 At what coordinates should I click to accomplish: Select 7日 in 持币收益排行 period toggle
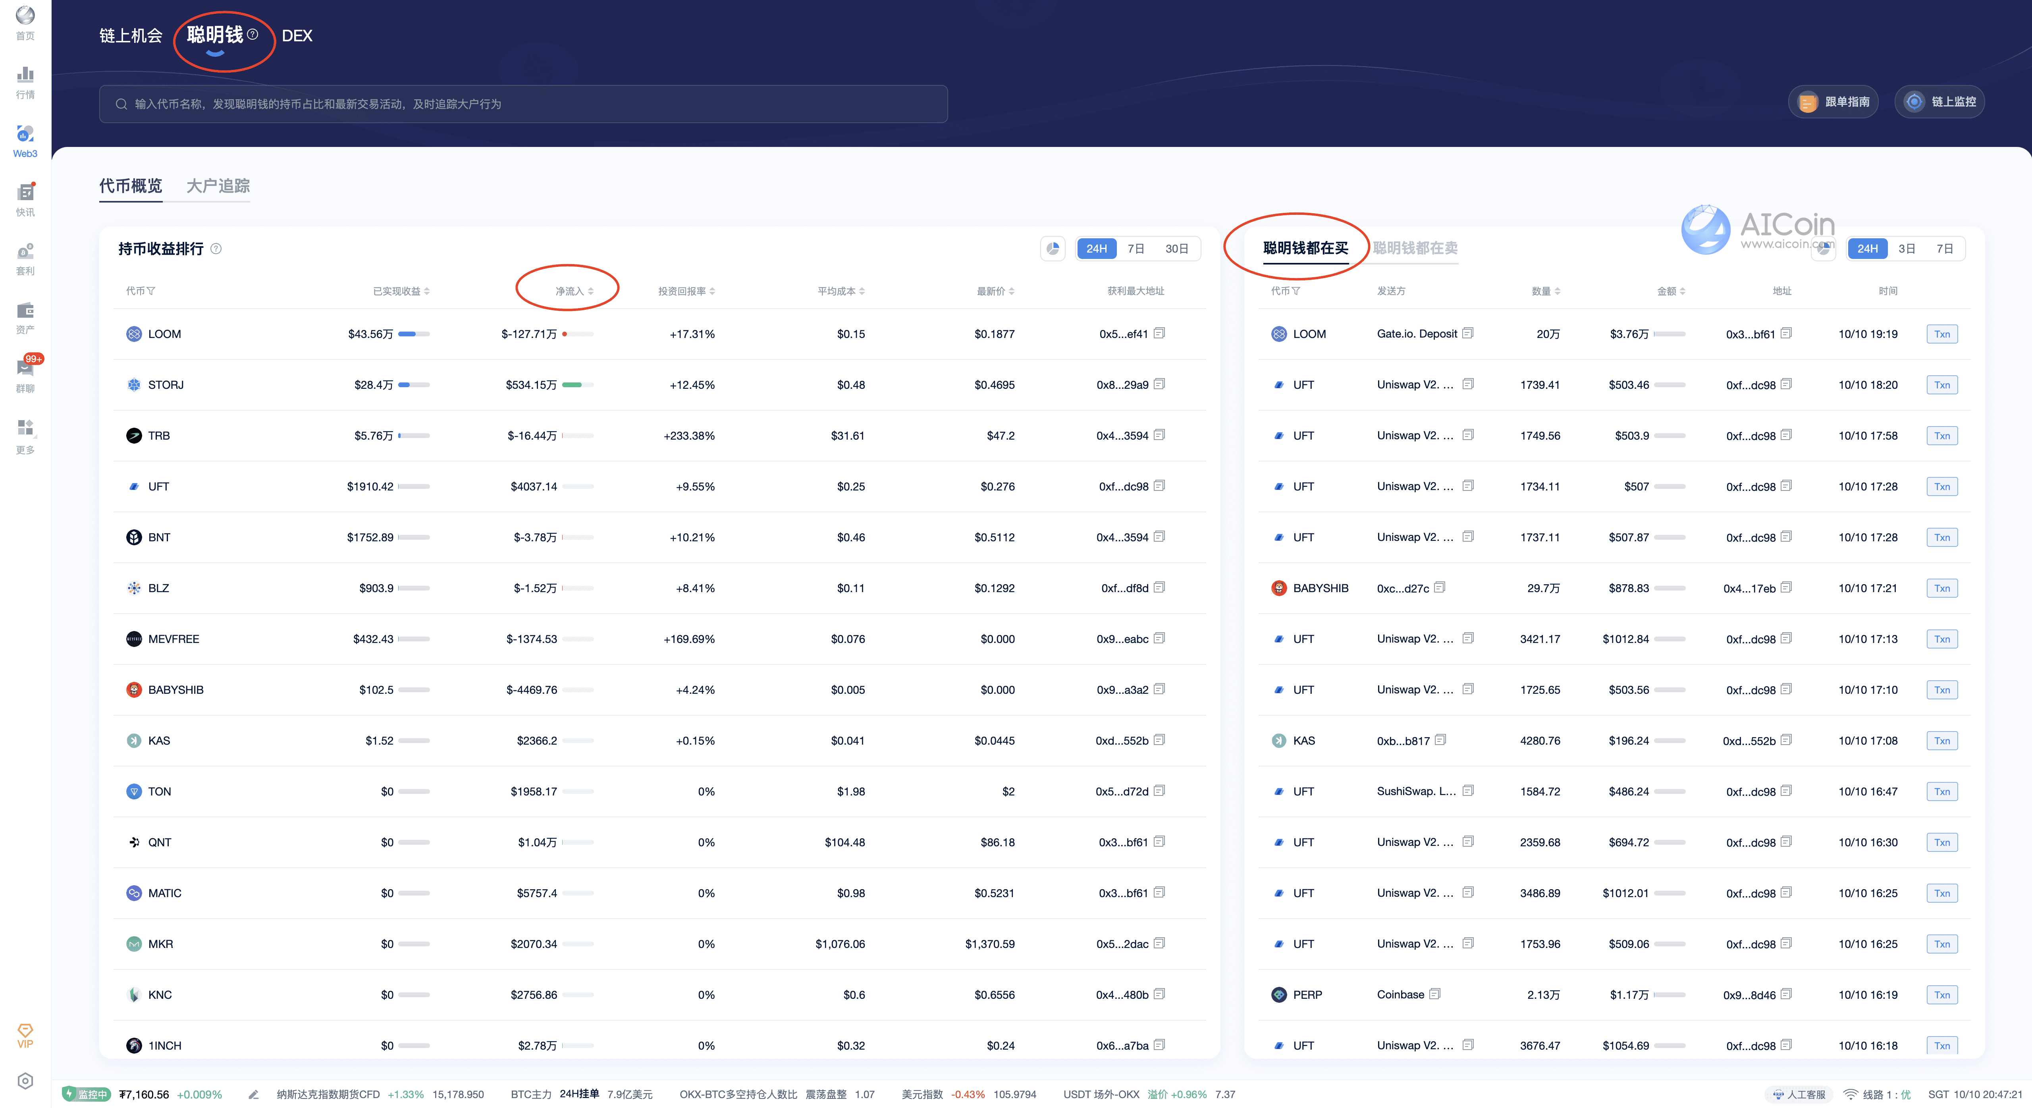1136,249
